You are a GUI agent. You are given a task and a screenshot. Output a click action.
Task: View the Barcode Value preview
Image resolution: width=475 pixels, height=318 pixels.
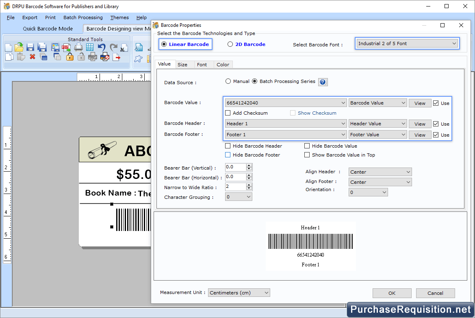click(420, 103)
